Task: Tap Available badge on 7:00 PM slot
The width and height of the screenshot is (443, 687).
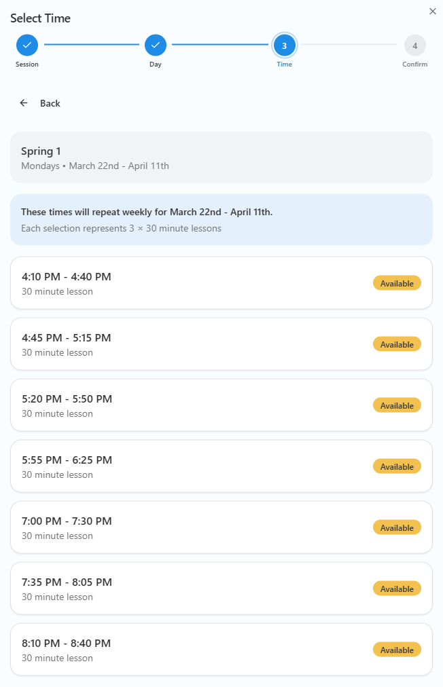Action: tap(397, 527)
